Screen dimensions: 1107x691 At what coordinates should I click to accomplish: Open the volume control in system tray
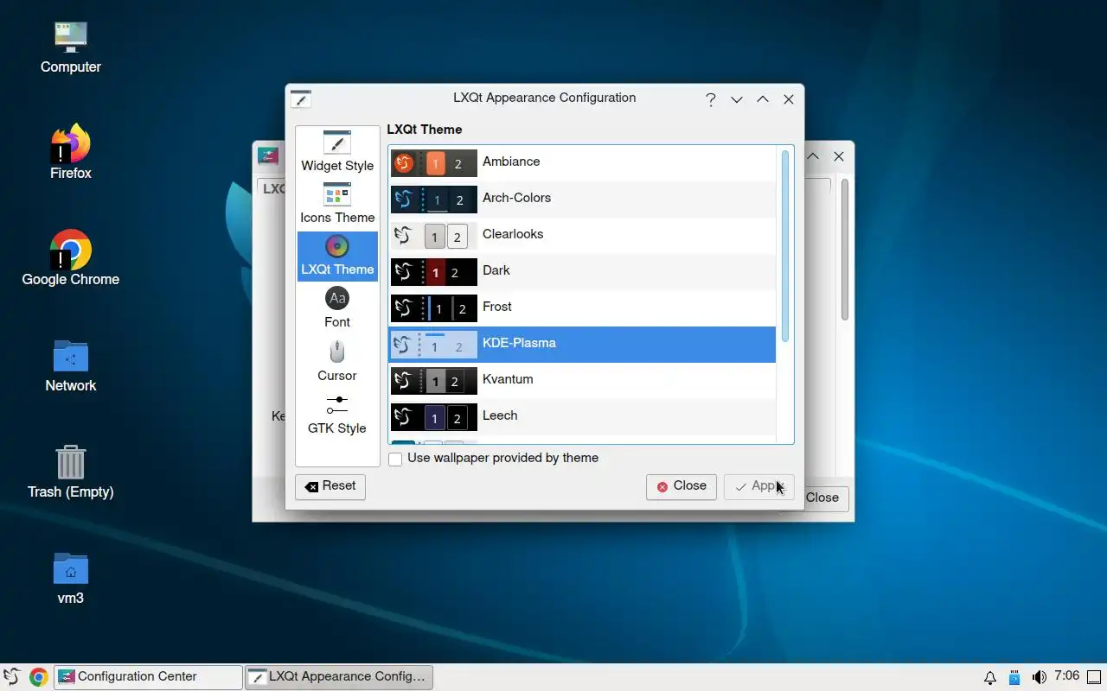(1040, 677)
